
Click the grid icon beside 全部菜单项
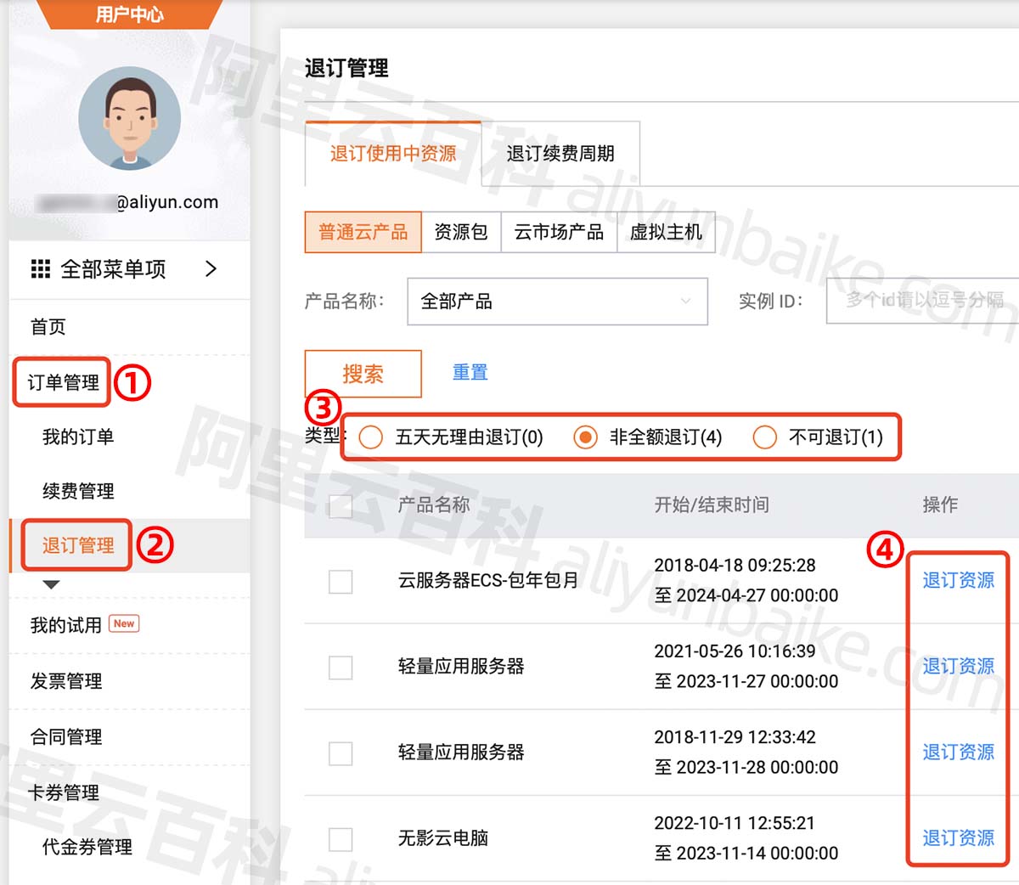tap(40, 269)
